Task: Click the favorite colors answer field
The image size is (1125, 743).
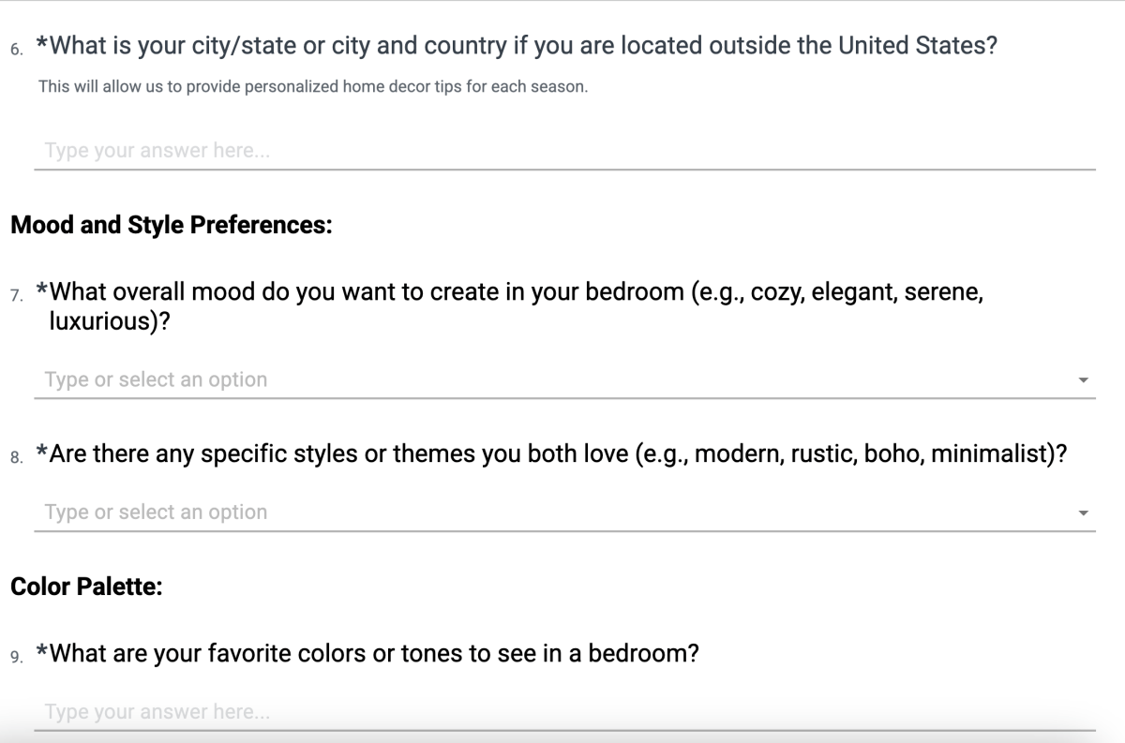Action: pos(562,712)
